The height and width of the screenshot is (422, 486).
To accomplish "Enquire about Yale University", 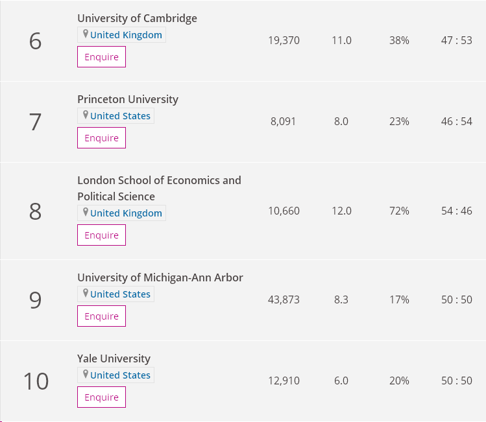I will 101,397.
